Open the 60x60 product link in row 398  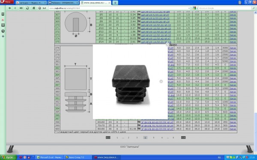tap(157, 122)
